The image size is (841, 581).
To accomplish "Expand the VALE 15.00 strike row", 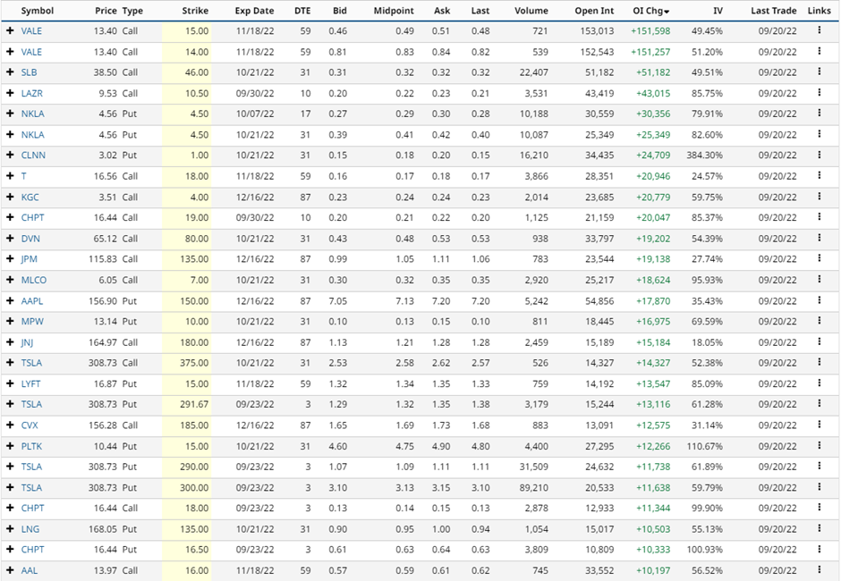I will [x=10, y=31].
